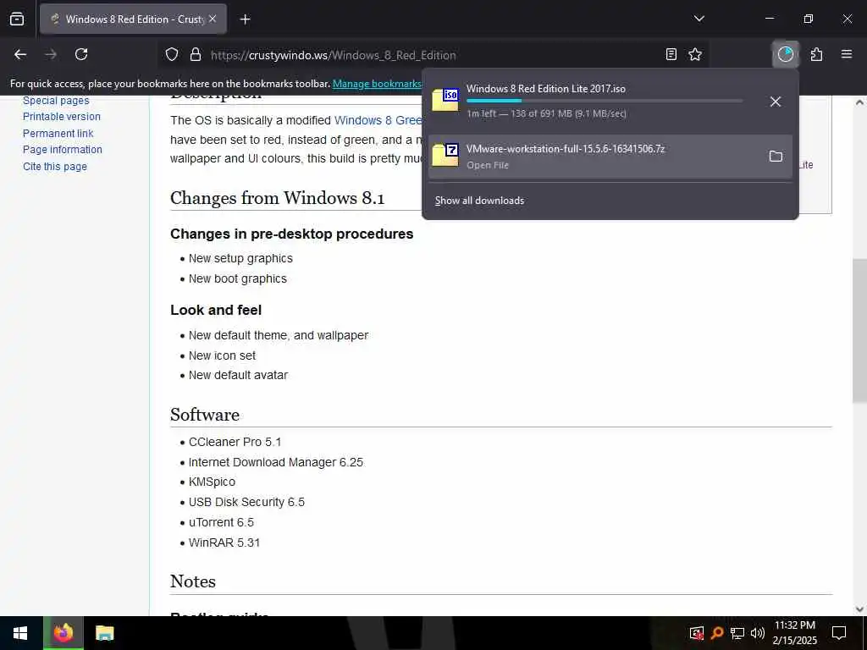Show VMware file in folder icon
This screenshot has width=867, height=650.
tap(776, 157)
